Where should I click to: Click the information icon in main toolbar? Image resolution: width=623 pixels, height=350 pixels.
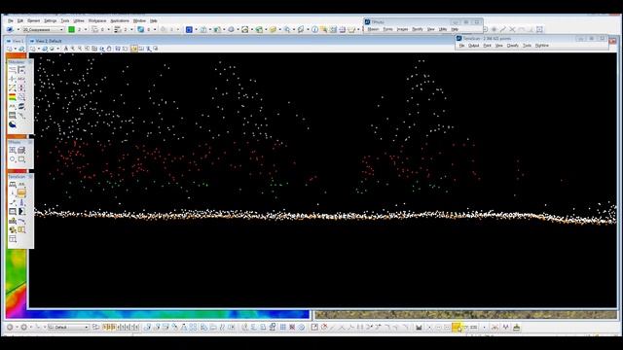(314, 29)
